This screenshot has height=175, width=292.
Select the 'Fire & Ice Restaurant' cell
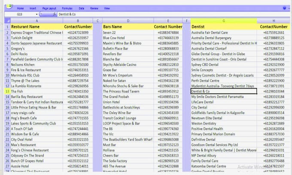pyautogui.click(x=36, y=70)
